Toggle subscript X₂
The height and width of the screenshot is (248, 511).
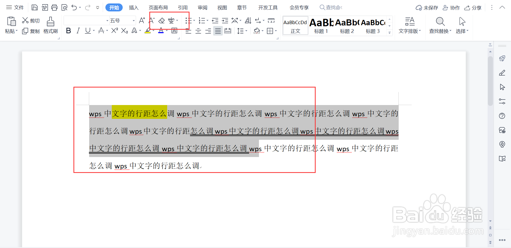click(125, 31)
